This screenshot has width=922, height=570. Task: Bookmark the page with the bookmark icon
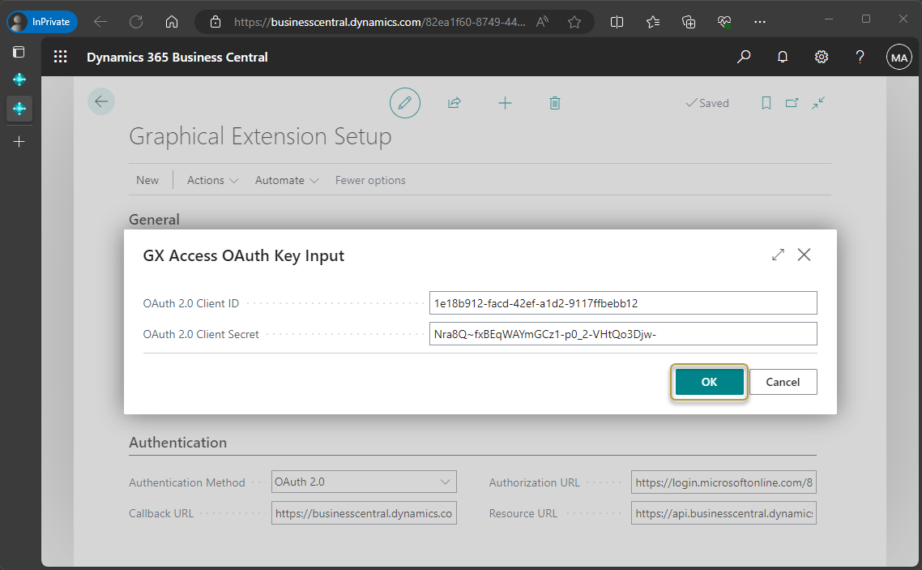766,102
